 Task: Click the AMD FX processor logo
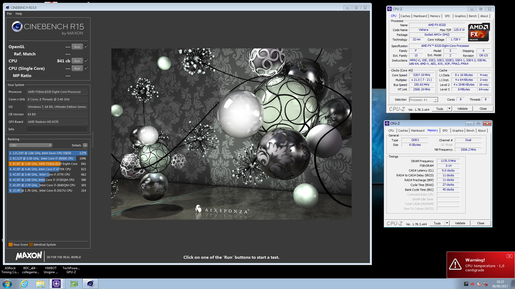tap(479, 32)
